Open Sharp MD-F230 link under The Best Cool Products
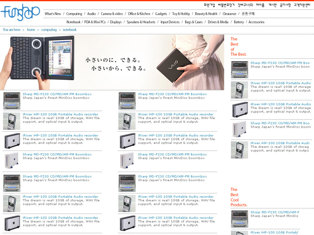 click(275, 212)
